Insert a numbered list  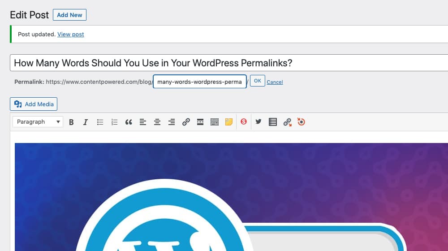(x=114, y=122)
